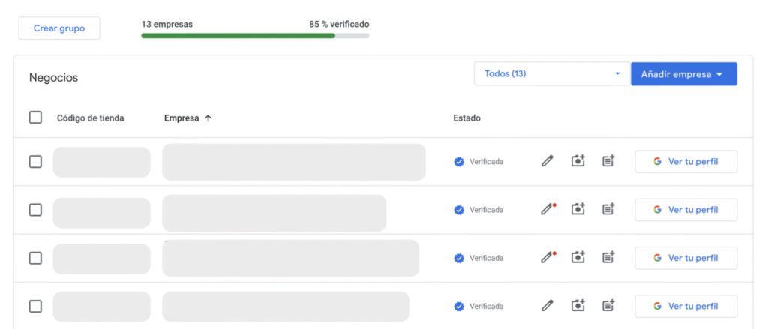
Task: Add a photo to the fourth row business
Action: click(578, 305)
